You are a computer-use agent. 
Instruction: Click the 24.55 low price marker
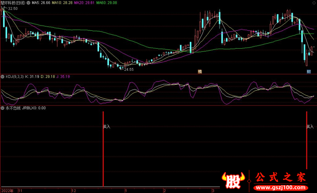(x=128, y=70)
